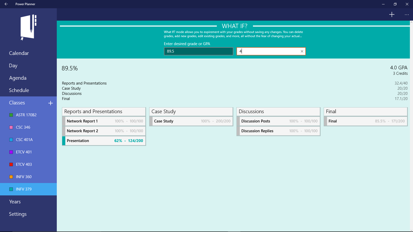Open Settings from the sidebar
The height and width of the screenshot is (232, 413).
18,214
